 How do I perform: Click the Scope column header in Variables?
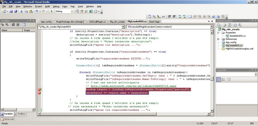[x=27, y=30]
